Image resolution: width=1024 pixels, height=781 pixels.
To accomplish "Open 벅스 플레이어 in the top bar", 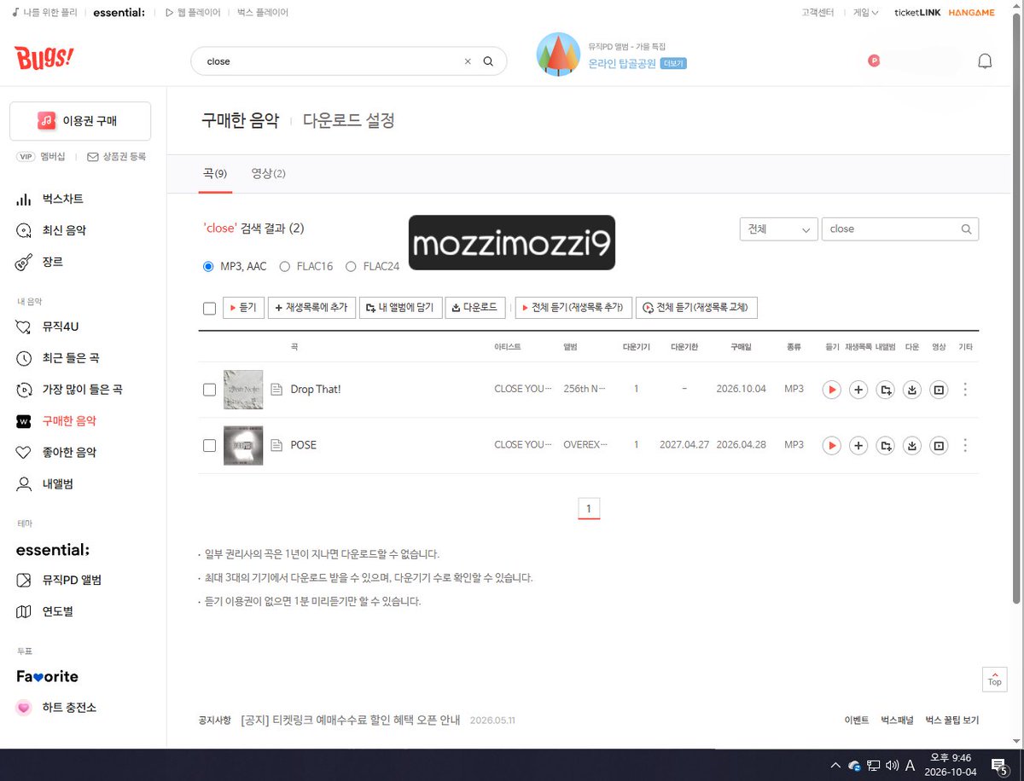I will pos(263,13).
